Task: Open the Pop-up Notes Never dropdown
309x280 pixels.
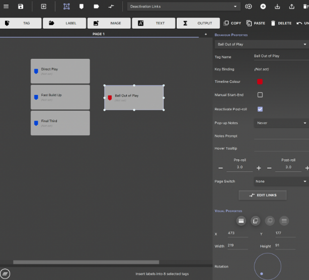Action: 281,123
